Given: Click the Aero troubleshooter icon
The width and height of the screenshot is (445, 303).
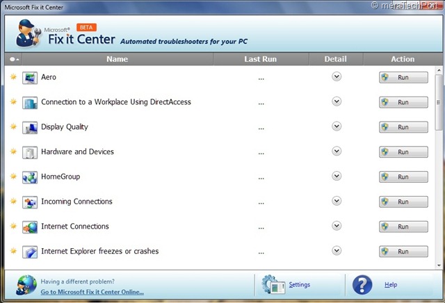Looking at the screenshot, I should pos(30,78).
